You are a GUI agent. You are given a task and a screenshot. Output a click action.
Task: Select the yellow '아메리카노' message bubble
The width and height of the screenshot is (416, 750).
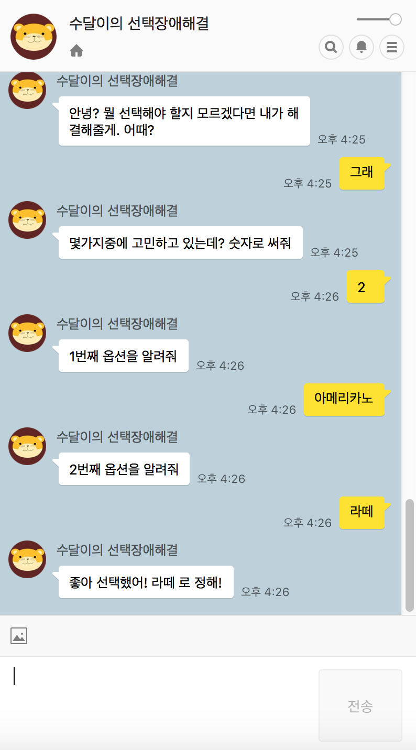tap(344, 400)
